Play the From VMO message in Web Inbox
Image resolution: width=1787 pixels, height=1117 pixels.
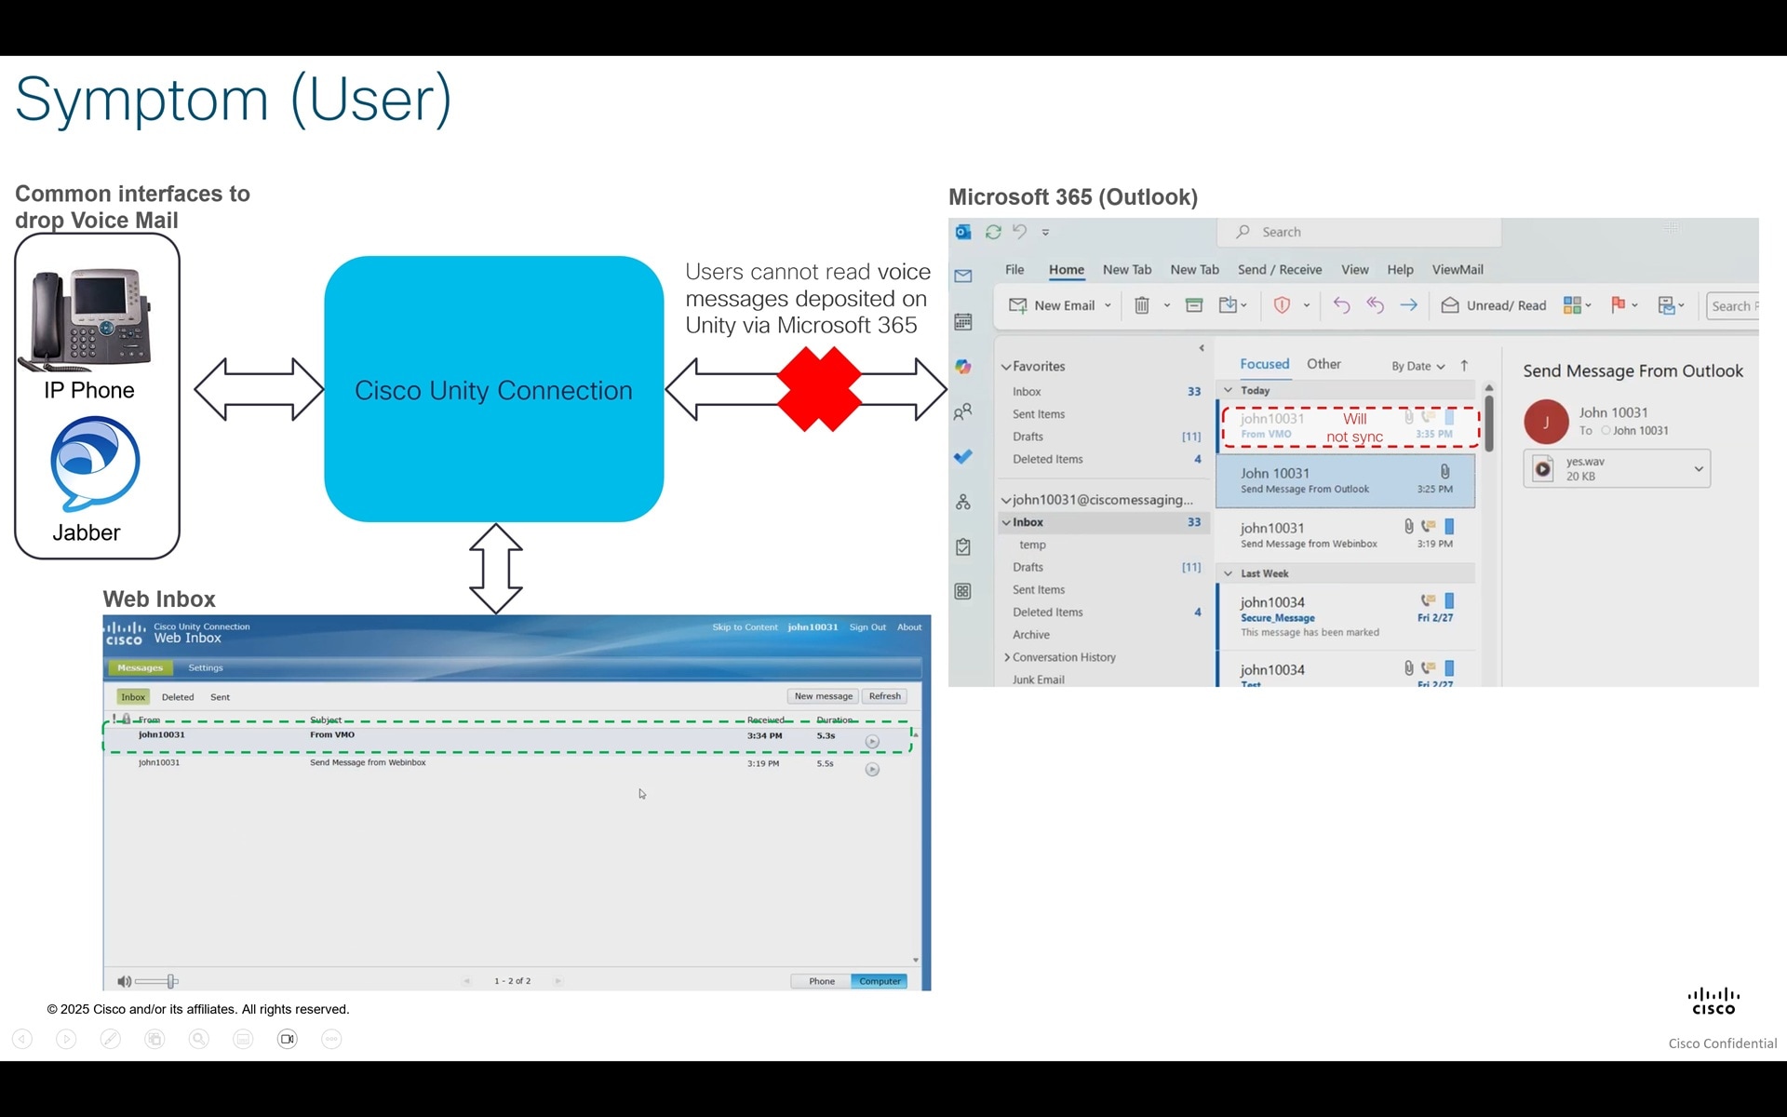(x=872, y=742)
